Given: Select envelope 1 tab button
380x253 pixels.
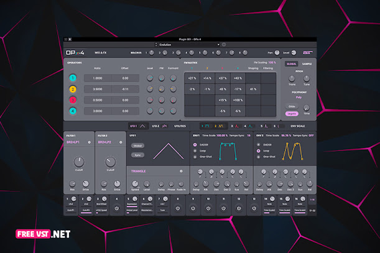Looking at the screenshot, I should click(205, 126).
